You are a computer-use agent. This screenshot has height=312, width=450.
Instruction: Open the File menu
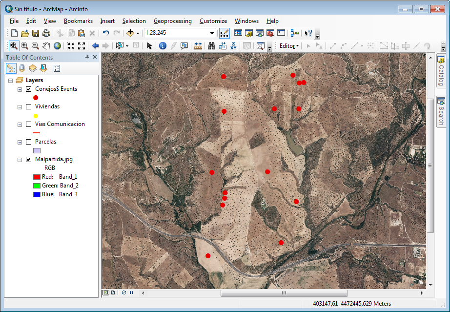point(14,21)
